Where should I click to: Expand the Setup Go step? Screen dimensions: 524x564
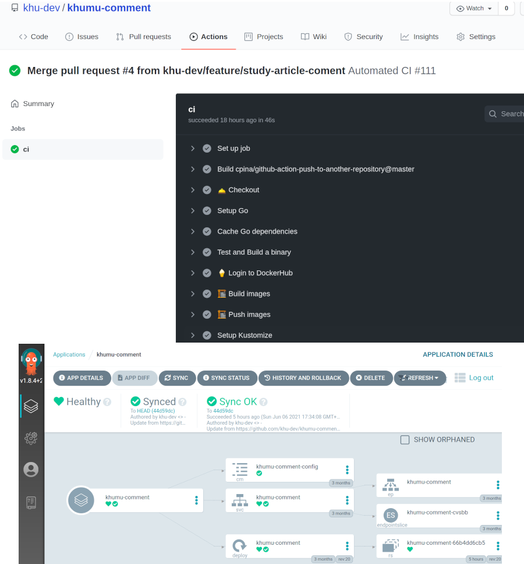click(193, 211)
